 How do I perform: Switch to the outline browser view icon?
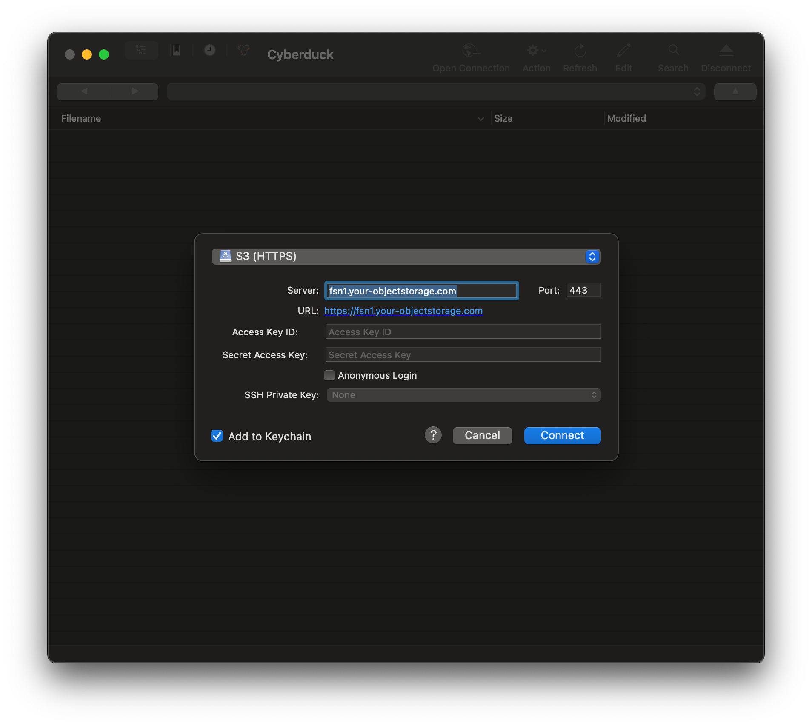click(141, 50)
